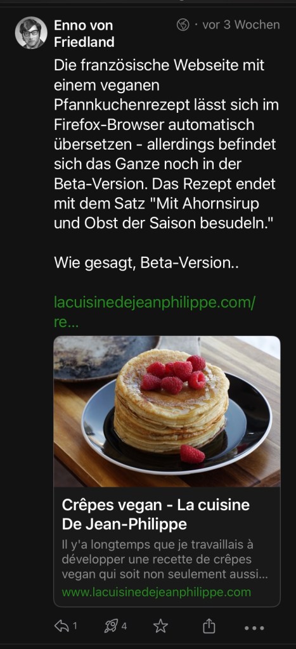Open the green lacuisinedejeanphilippe.com link in post

(155, 312)
